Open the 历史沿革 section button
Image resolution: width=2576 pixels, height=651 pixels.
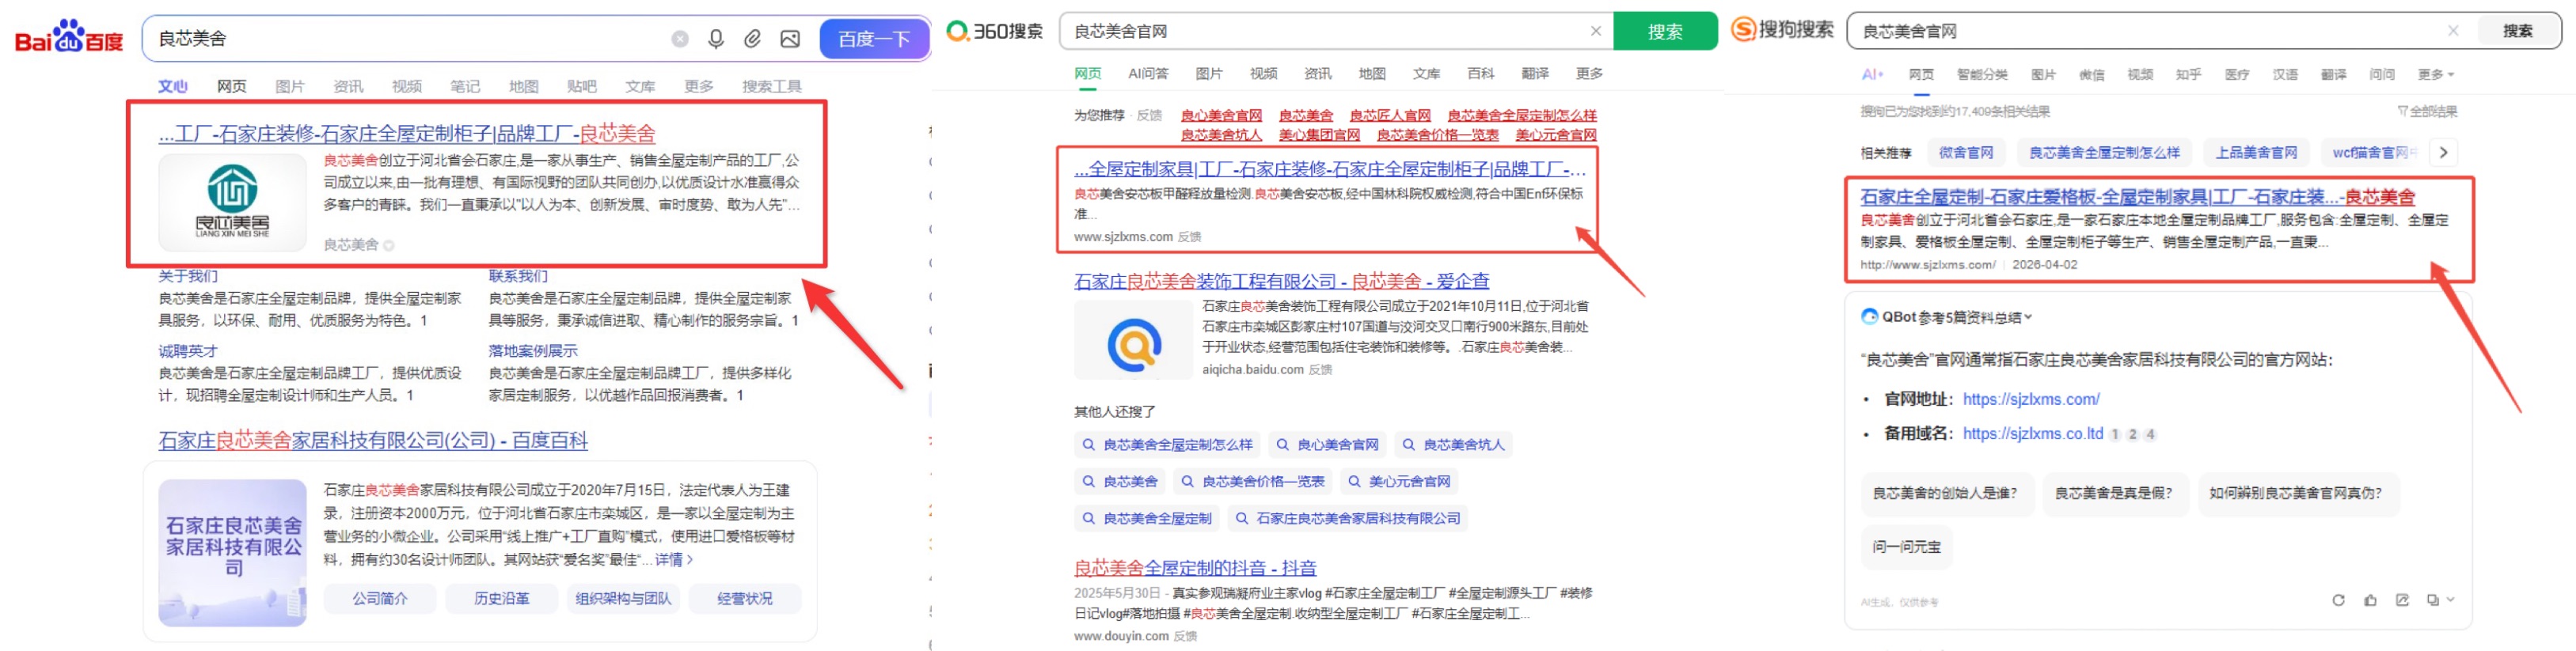coord(502,599)
